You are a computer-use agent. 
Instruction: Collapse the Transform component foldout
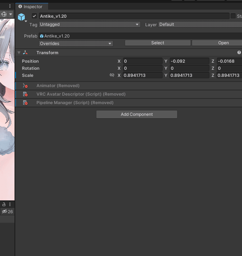tap(19, 52)
